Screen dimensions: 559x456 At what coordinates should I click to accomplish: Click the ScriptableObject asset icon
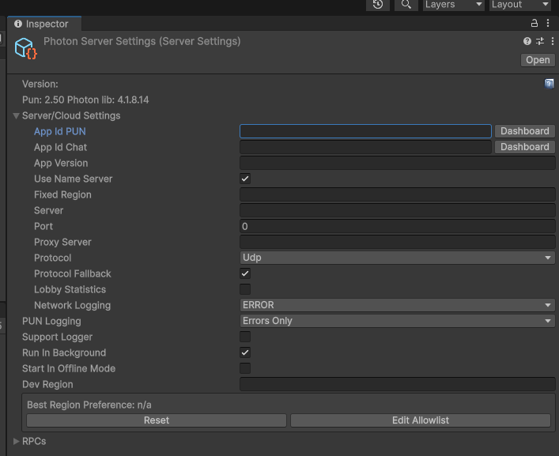[x=25, y=48]
